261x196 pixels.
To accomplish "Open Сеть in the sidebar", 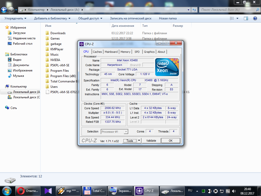I will (14, 108).
